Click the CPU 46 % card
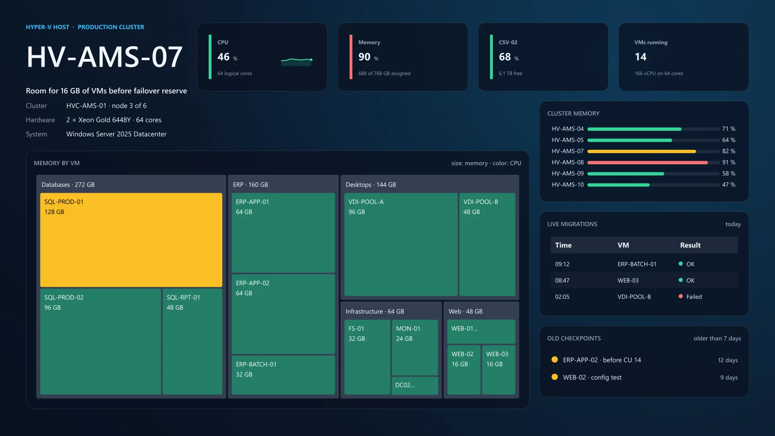Screen dimensions: 775x436 [x=262, y=57]
